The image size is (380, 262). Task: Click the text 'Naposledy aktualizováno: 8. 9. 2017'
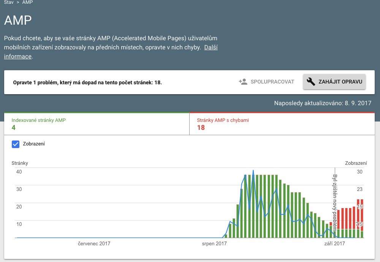(x=323, y=103)
